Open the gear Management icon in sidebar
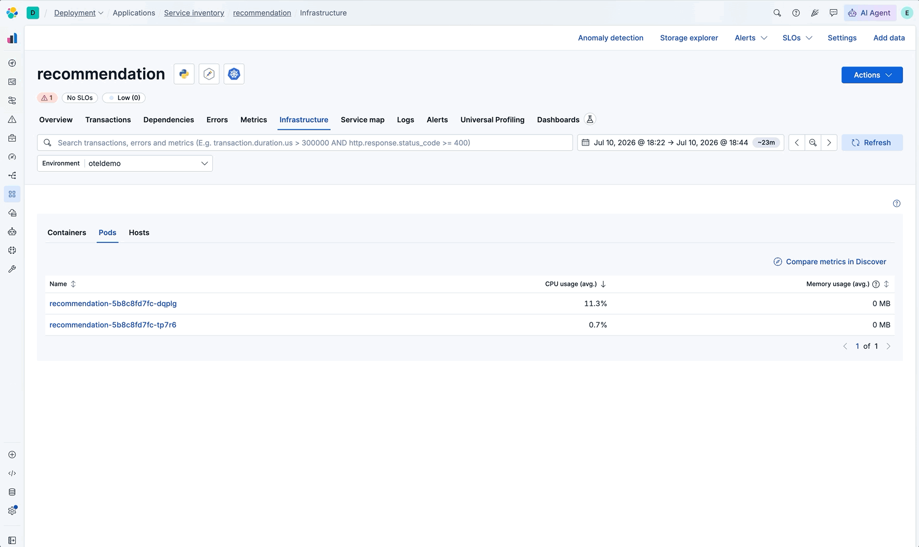Viewport: 919px width, 547px height. [x=12, y=511]
